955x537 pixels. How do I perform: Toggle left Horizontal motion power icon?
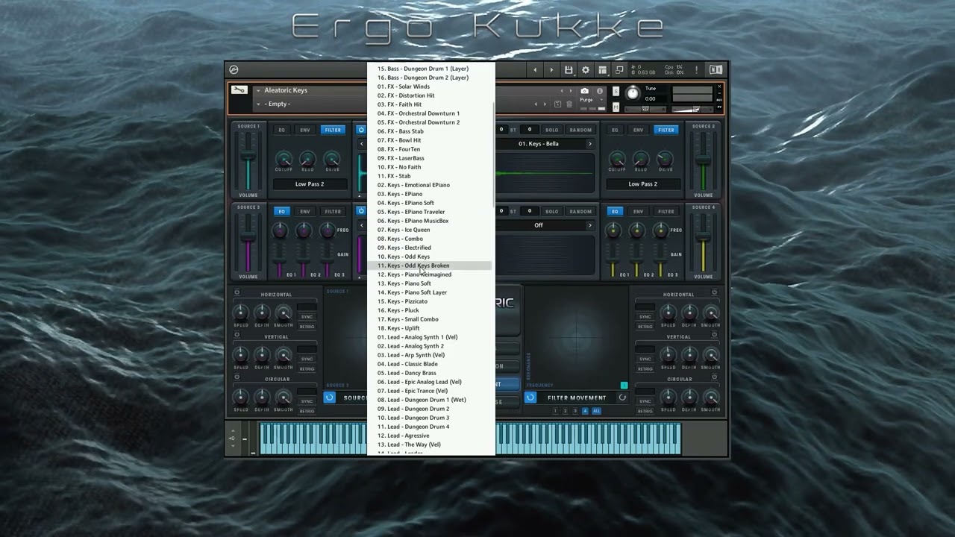coord(237,292)
